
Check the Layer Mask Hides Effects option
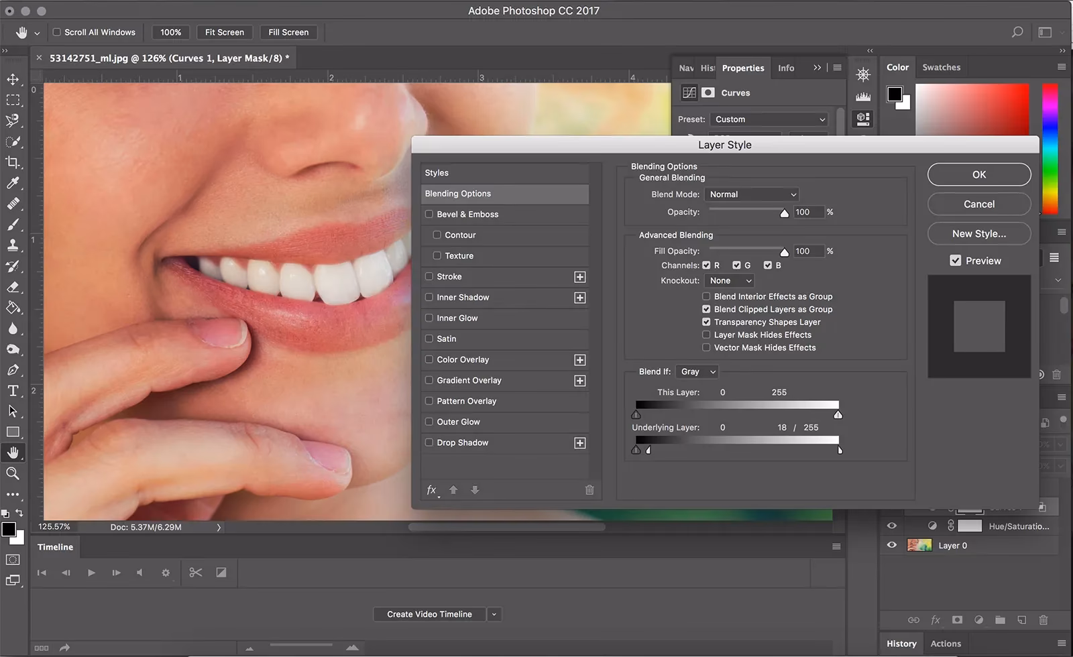pos(706,335)
